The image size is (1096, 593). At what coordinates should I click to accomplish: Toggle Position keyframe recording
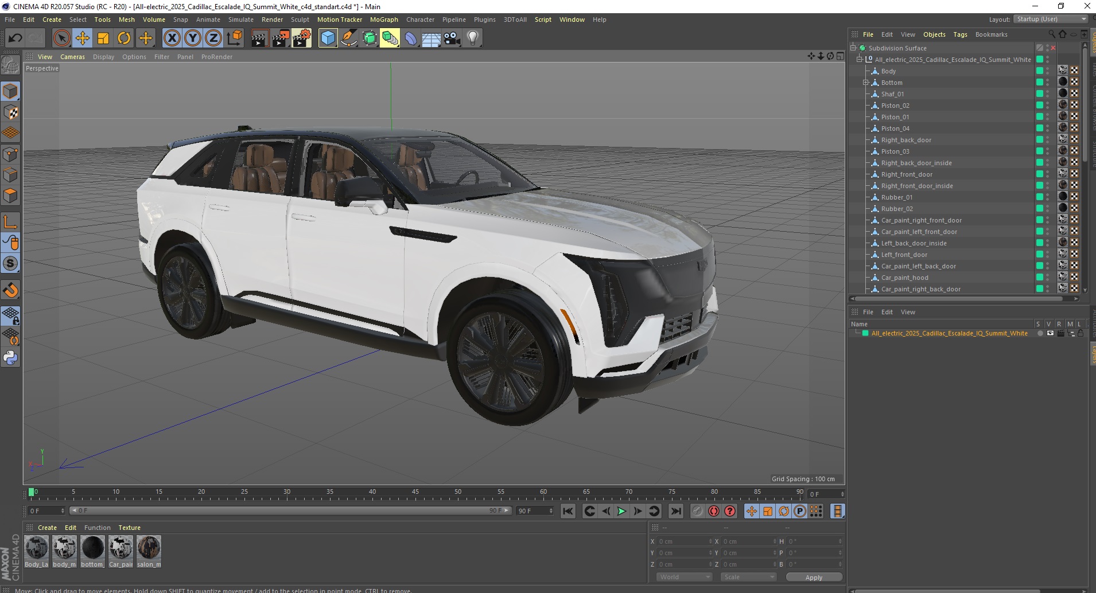click(x=752, y=511)
